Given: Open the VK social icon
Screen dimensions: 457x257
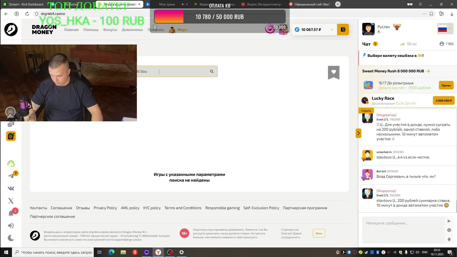Looking at the screenshot, I should pos(11,188).
